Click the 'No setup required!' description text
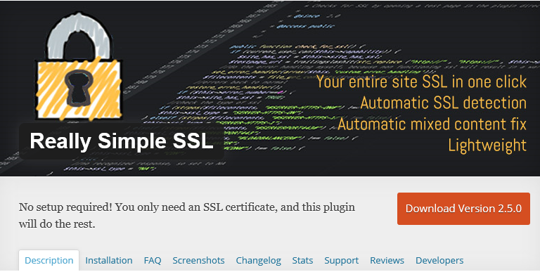 tap(186, 216)
